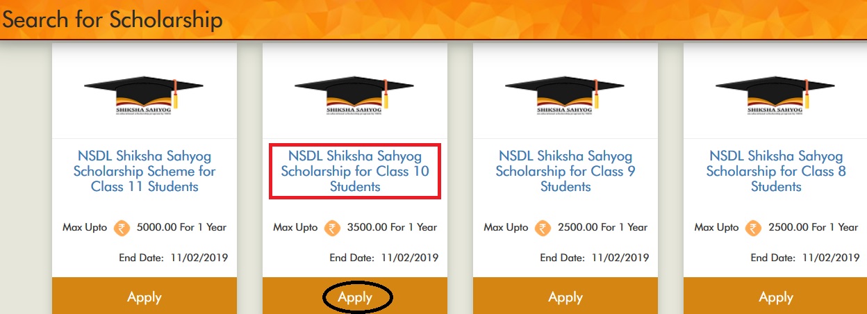Image resolution: width=867 pixels, height=314 pixels.
Task: Click Shiksha Sahyog logo on Class 10 card
Action: click(354, 93)
